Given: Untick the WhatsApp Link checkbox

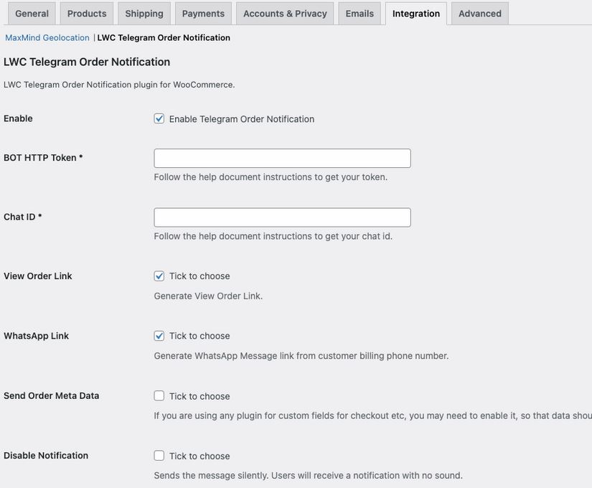Looking at the screenshot, I should coord(159,336).
